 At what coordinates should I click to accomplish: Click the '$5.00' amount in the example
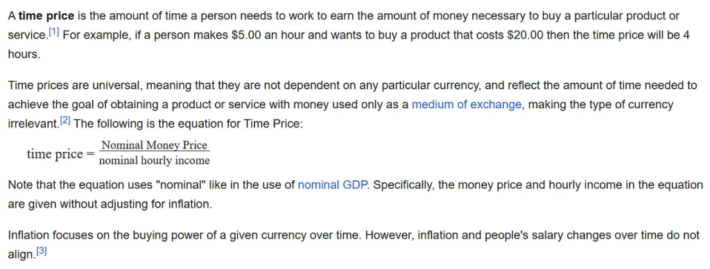245,35
